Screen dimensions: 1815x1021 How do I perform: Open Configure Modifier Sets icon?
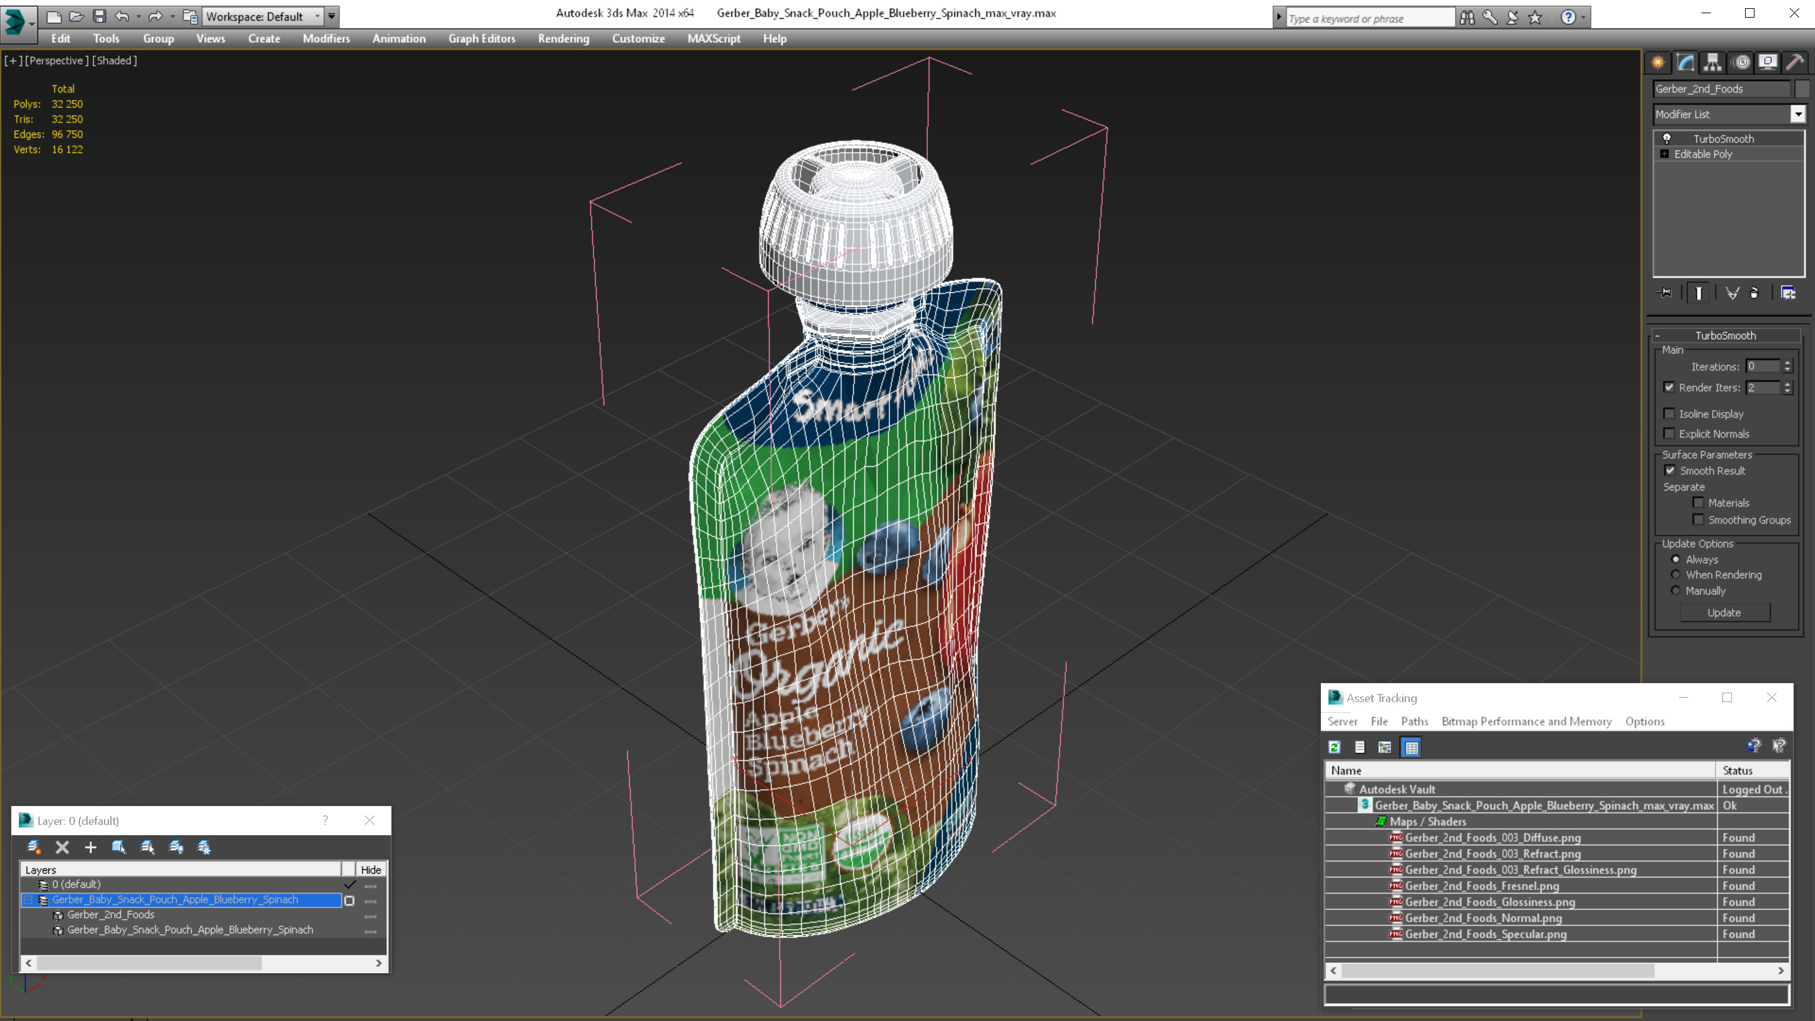click(x=1789, y=293)
